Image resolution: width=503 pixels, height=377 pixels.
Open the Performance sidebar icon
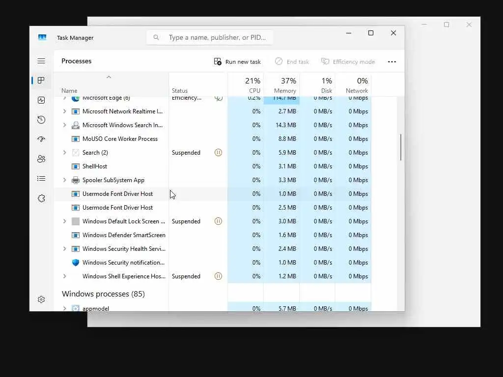pos(41,100)
